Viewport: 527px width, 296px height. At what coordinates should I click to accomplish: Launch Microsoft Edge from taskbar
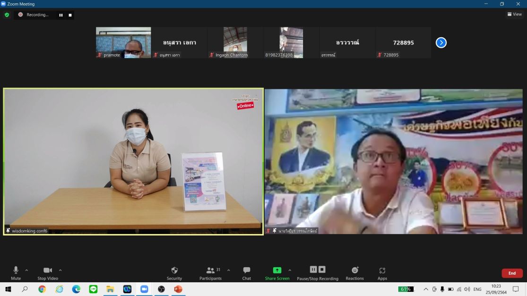pyautogui.click(x=76, y=289)
